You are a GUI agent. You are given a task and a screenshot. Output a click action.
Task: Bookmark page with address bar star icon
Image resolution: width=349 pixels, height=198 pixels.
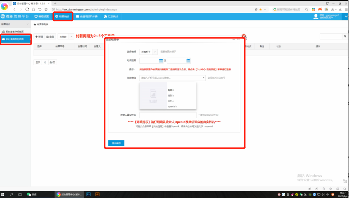[x=260, y=9]
